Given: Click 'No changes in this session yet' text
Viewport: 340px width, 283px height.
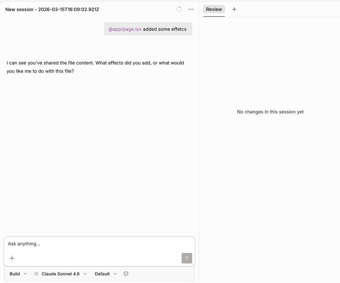Looking at the screenshot, I should click(x=270, y=112).
